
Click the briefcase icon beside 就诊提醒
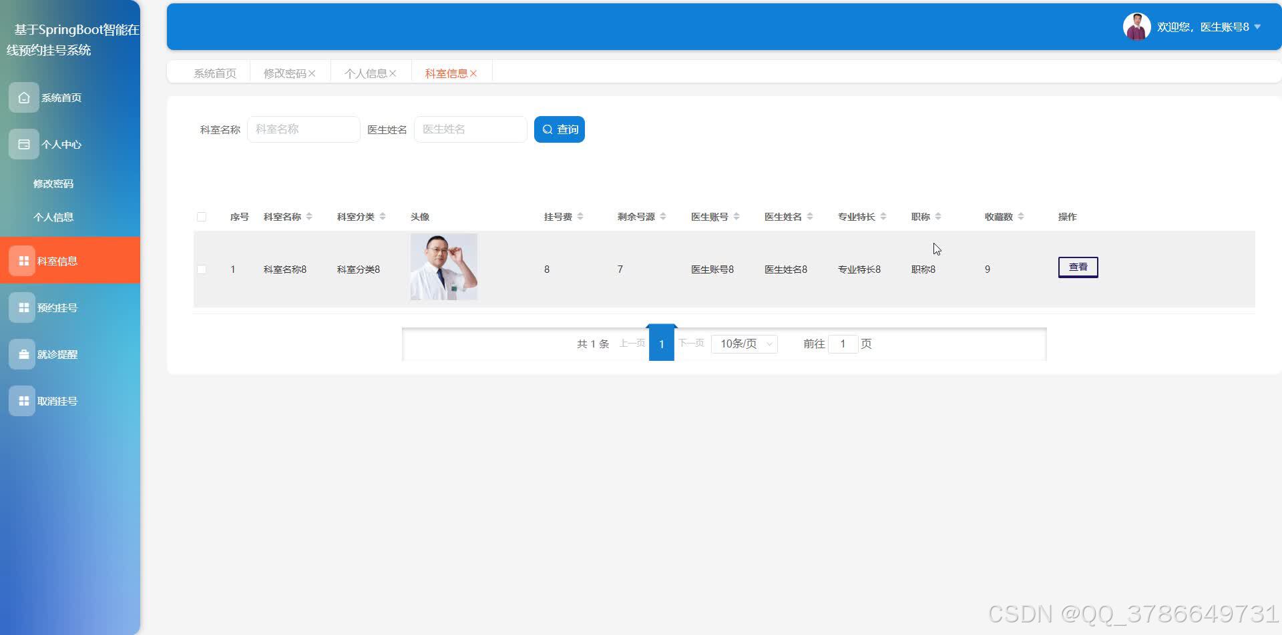23,354
